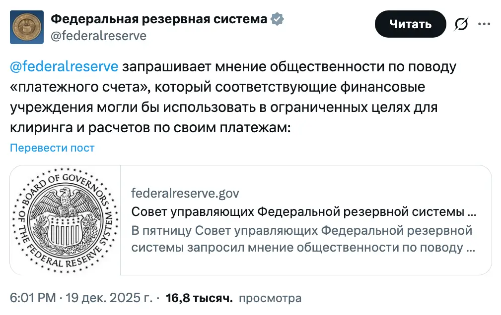
Task: Open the blue @federalreserve mention in post text
Action: click(64, 66)
